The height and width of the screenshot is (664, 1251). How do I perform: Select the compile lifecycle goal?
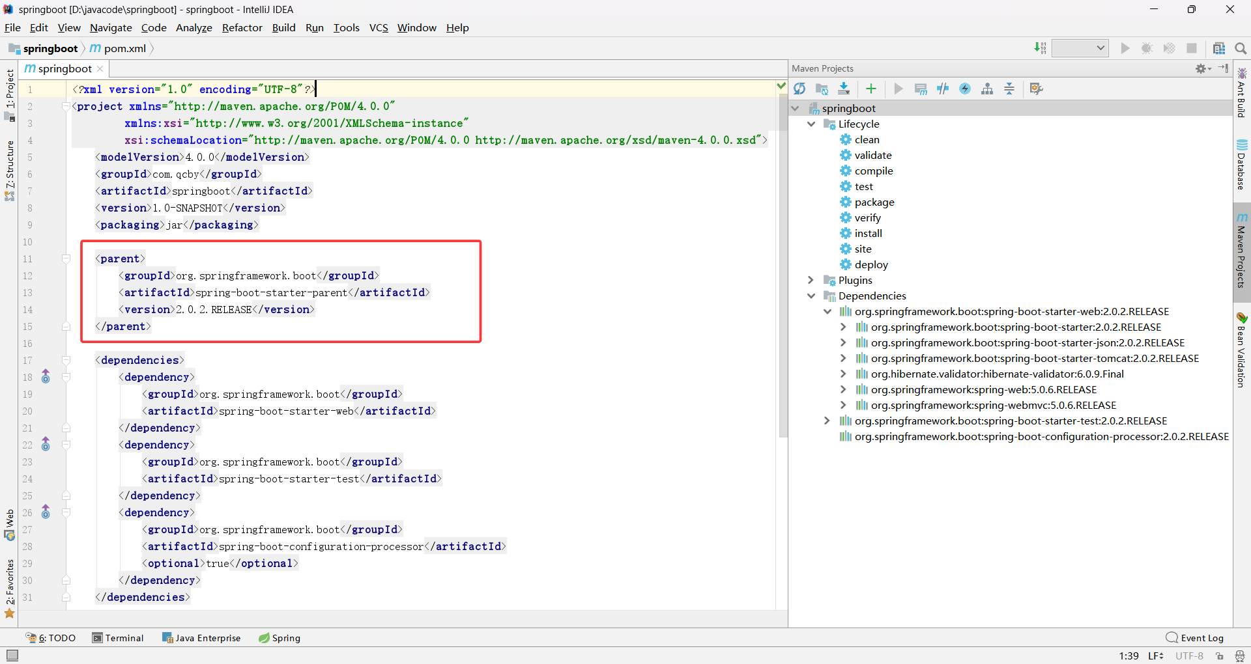click(866, 171)
